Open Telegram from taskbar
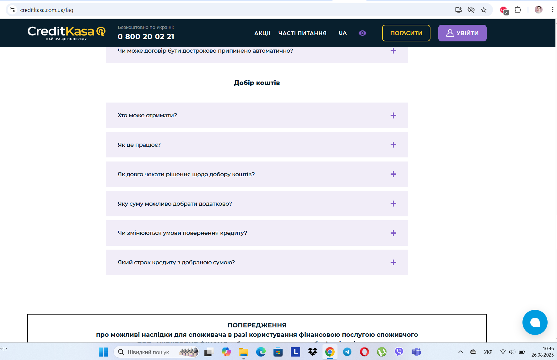 pyautogui.click(x=347, y=352)
